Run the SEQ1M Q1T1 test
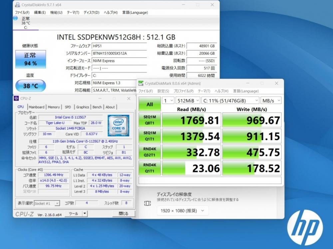Screen dimensions: 333x249 pos(150,136)
